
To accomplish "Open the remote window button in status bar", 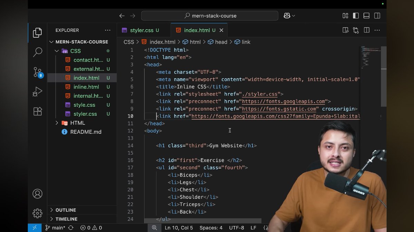I will click(x=34, y=228).
